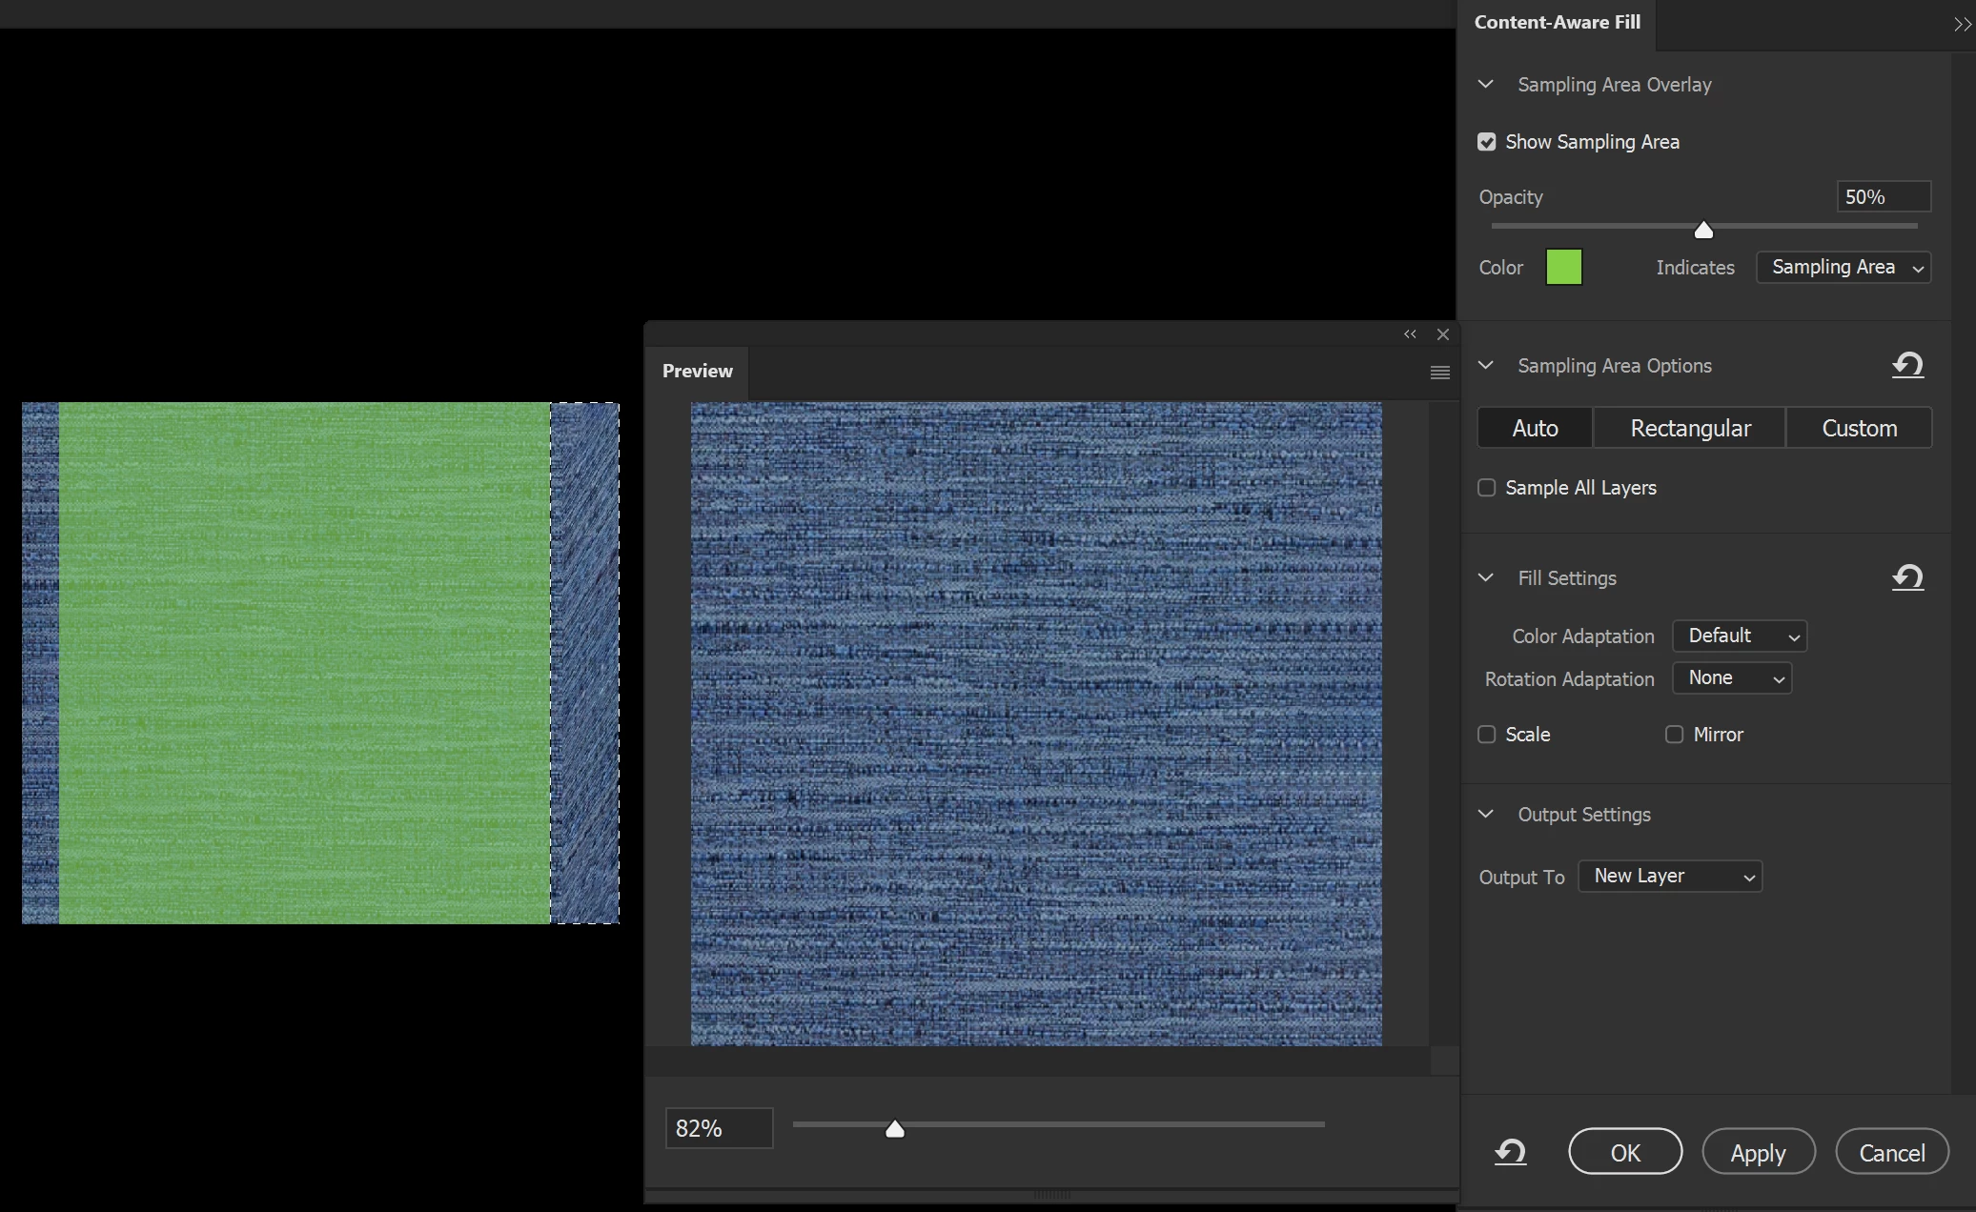
Task: Uncheck Show Sampling Area
Action: tap(1487, 142)
